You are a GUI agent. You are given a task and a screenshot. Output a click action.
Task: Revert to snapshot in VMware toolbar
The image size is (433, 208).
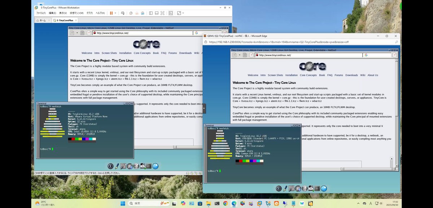coord(137,13)
